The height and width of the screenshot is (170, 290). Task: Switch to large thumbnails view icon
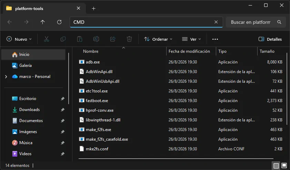click(284, 166)
